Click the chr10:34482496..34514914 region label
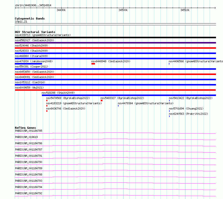223x199 pixels. 33,5
